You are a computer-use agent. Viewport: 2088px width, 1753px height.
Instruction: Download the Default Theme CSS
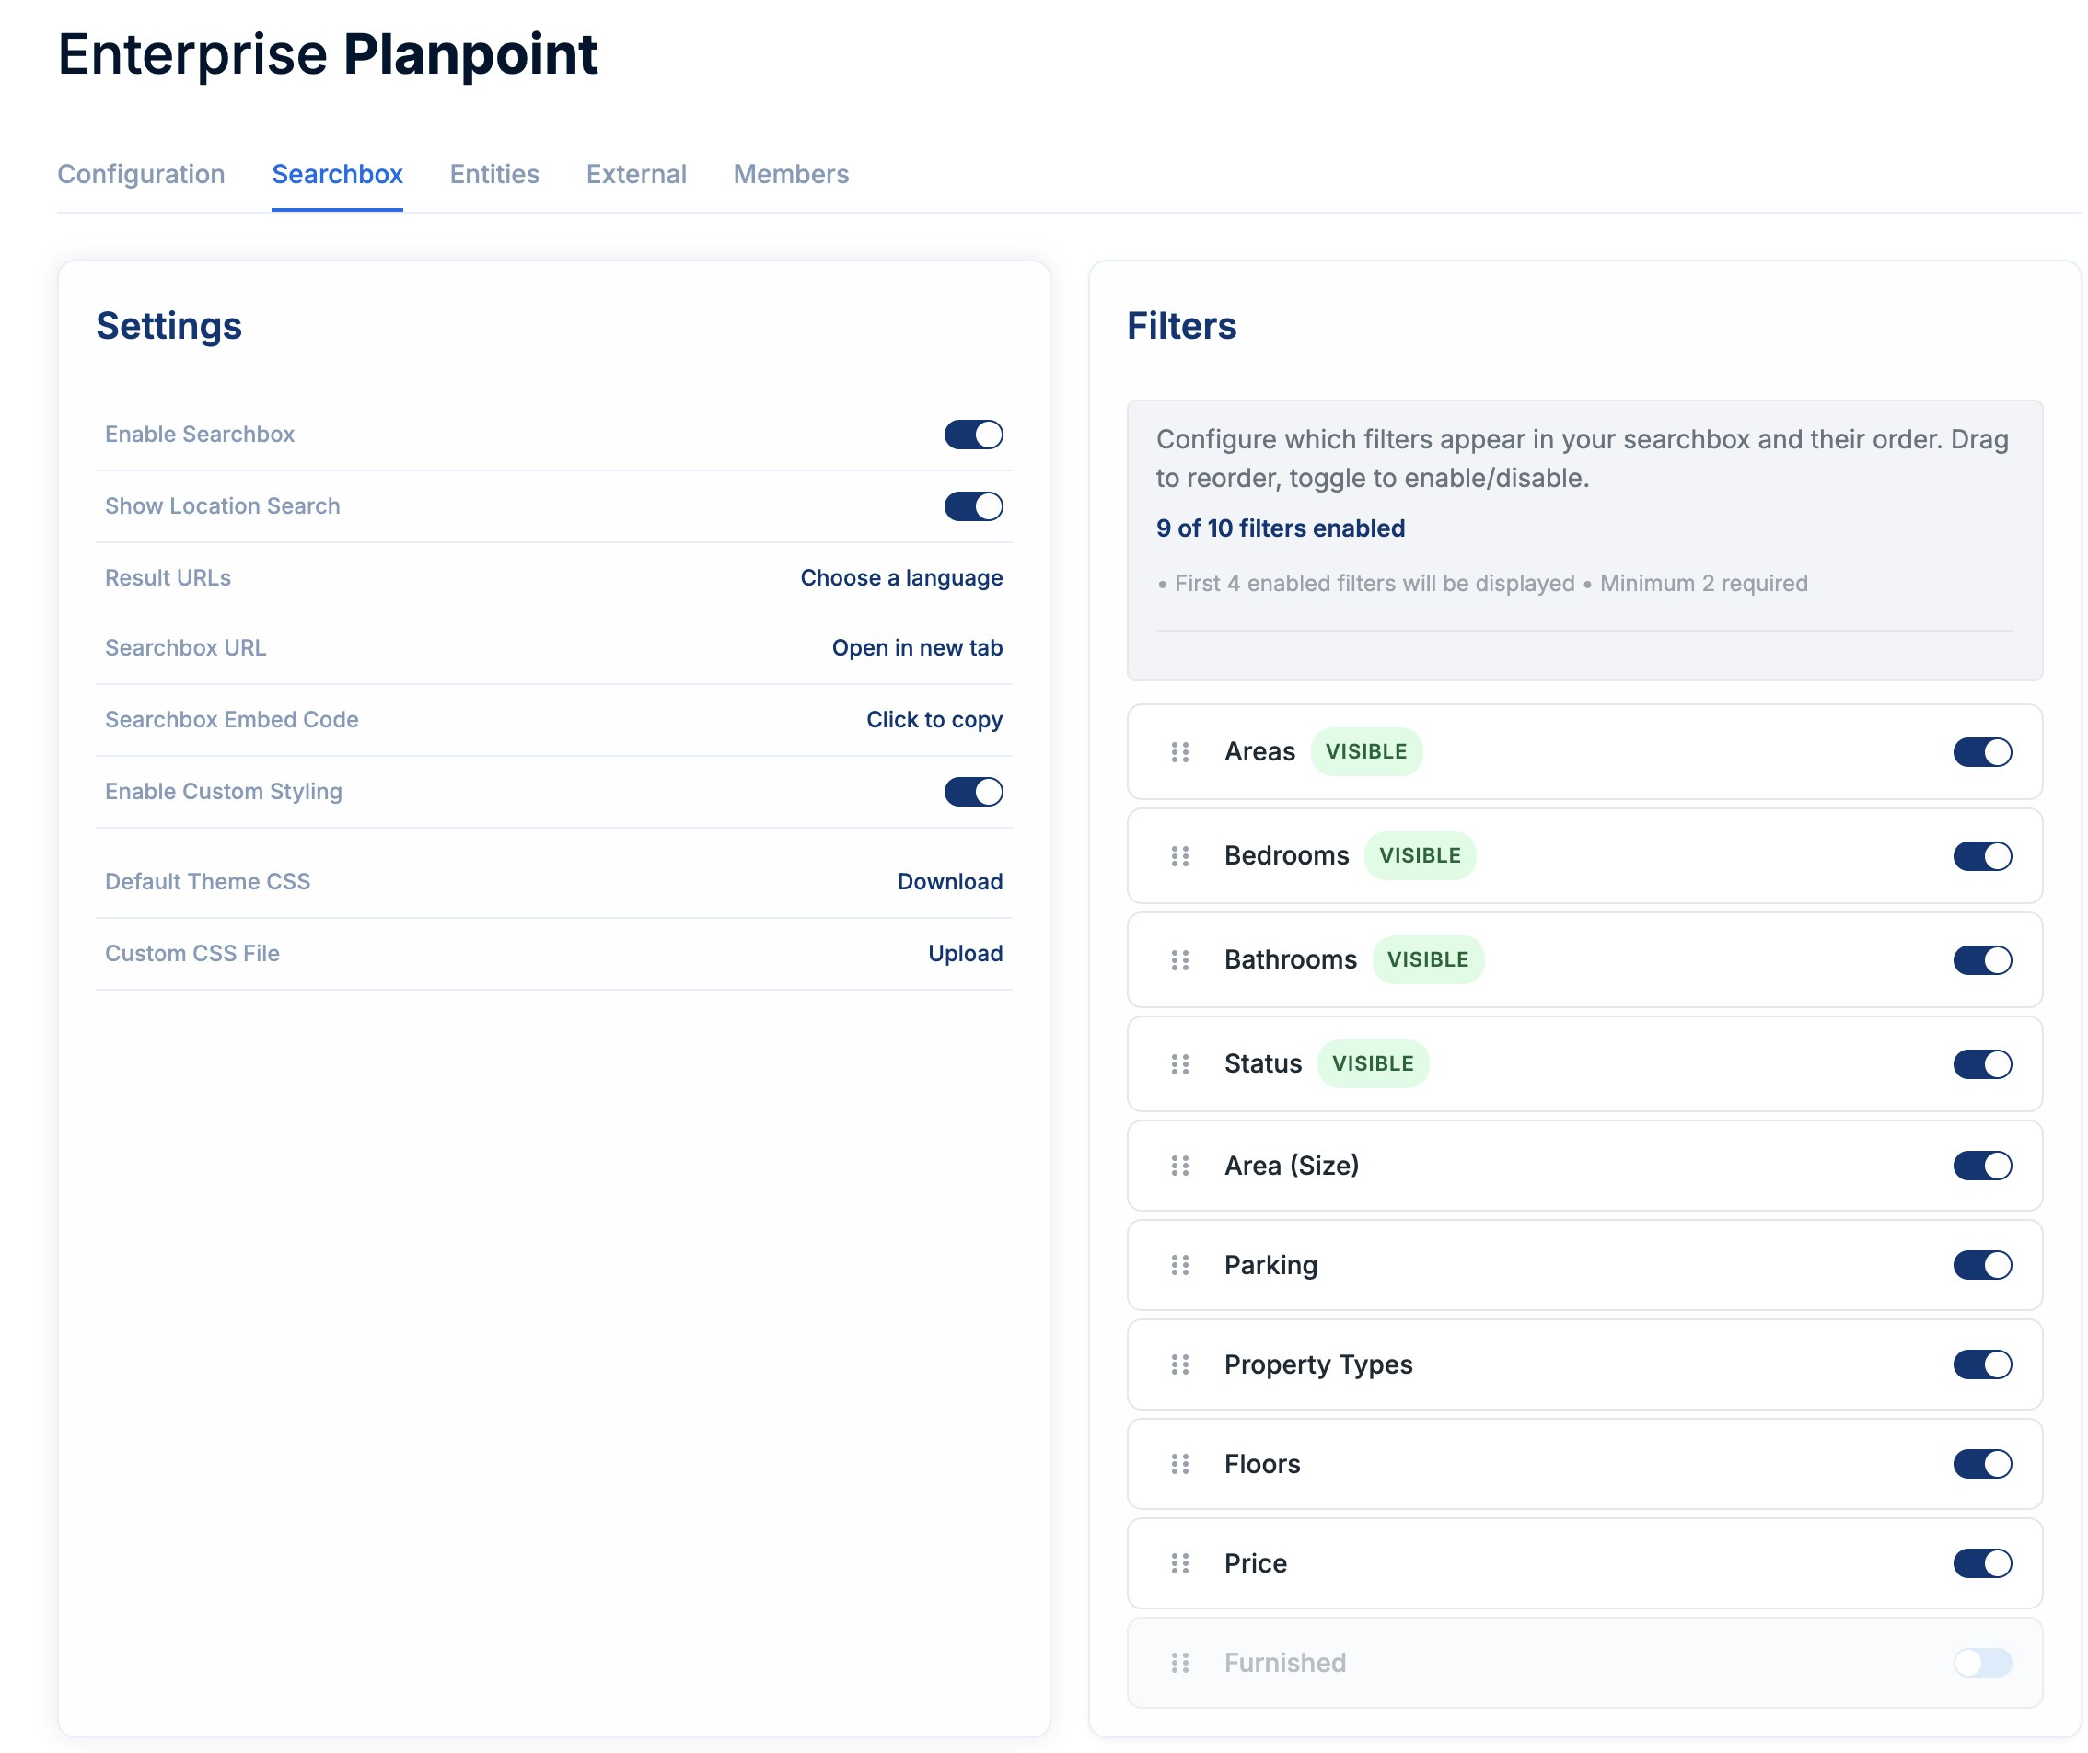click(x=949, y=881)
